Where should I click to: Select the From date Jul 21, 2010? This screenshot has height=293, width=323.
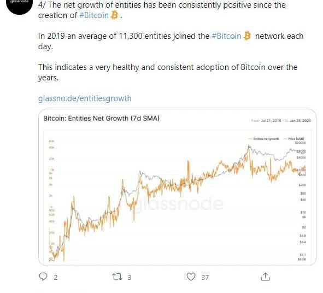point(271,121)
